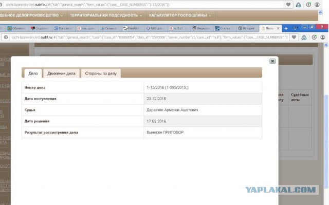
Task: Click the heart icon in upper address bar
Action: pyautogui.click(x=288, y=5)
